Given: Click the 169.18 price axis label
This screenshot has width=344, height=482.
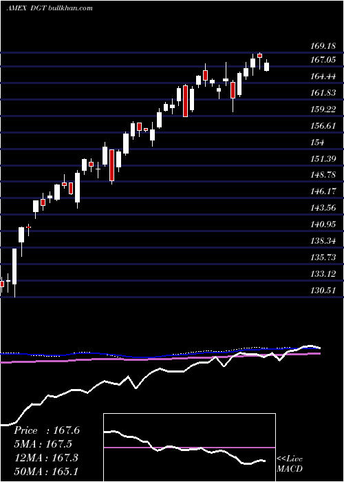Looking at the screenshot, I should [x=323, y=46].
